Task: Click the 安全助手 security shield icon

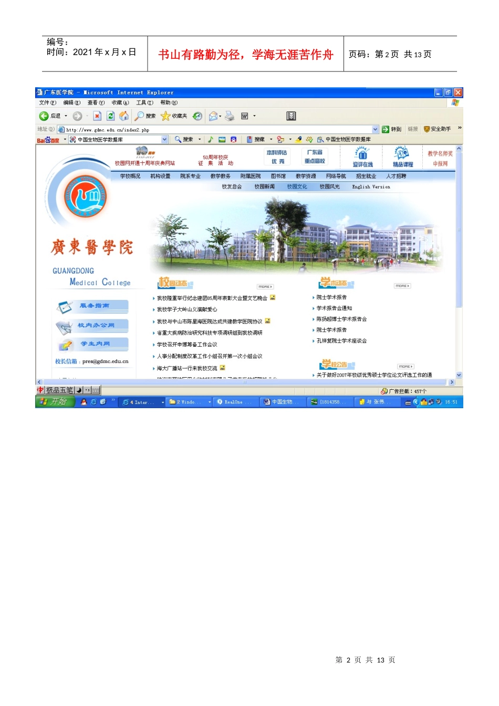Action: (x=437, y=129)
